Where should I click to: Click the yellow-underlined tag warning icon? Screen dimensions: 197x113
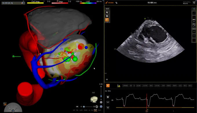click(x=118, y=85)
